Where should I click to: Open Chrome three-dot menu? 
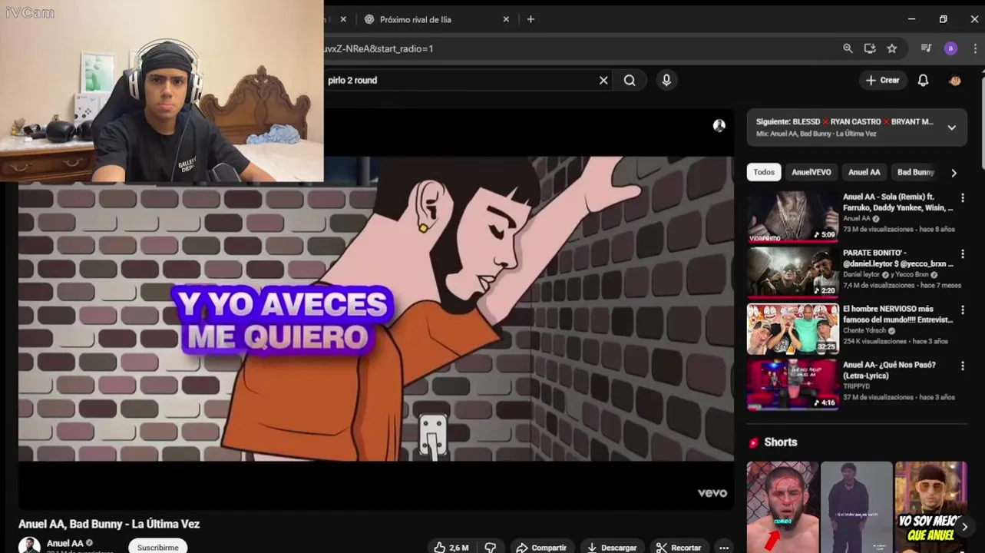click(975, 48)
